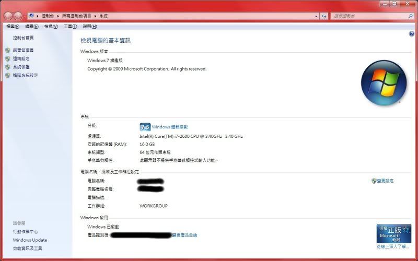
Task: Open the blue help question mark icon
Action: pos(412,34)
